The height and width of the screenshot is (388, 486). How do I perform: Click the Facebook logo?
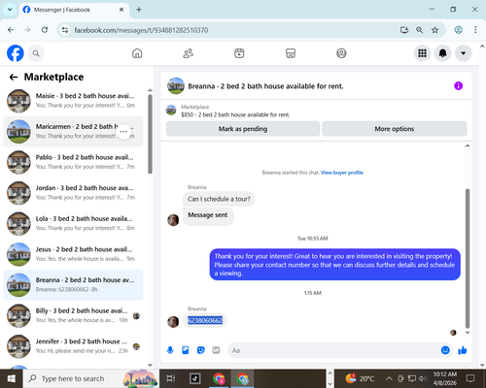tap(16, 53)
